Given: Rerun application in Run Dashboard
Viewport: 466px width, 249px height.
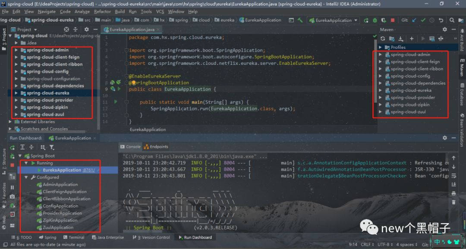Looking at the screenshot, I should [x=12, y=148].
